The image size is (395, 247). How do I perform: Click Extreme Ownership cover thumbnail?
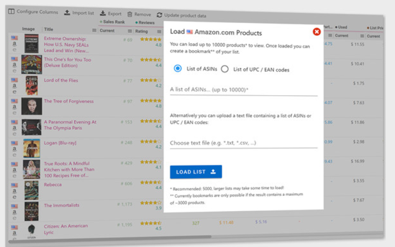click(x=32, y=43)
